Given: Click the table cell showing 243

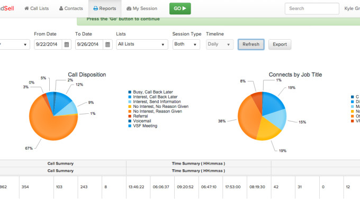Looking at the screenshot, I should [x=90, y=187].
